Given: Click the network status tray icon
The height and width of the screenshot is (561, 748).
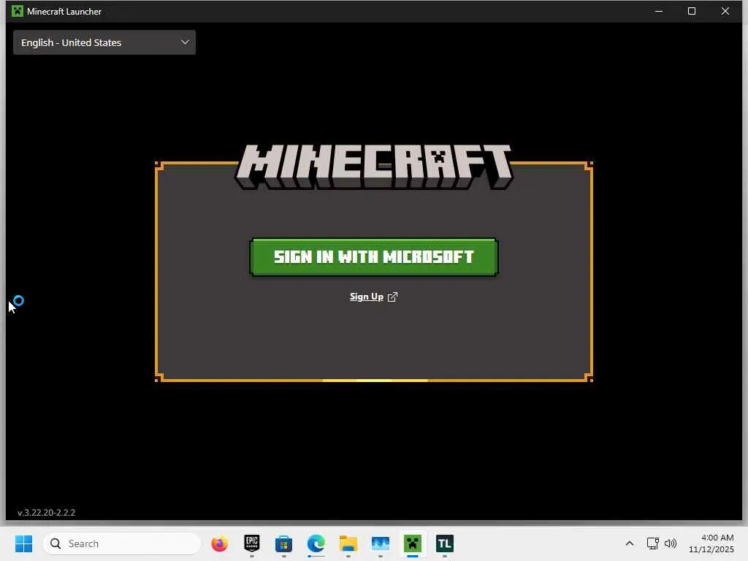Looking at the screenshot, I should [652, 543].
